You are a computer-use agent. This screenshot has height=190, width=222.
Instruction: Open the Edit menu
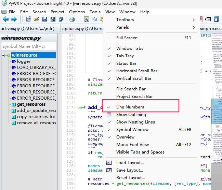coord(24,12)
